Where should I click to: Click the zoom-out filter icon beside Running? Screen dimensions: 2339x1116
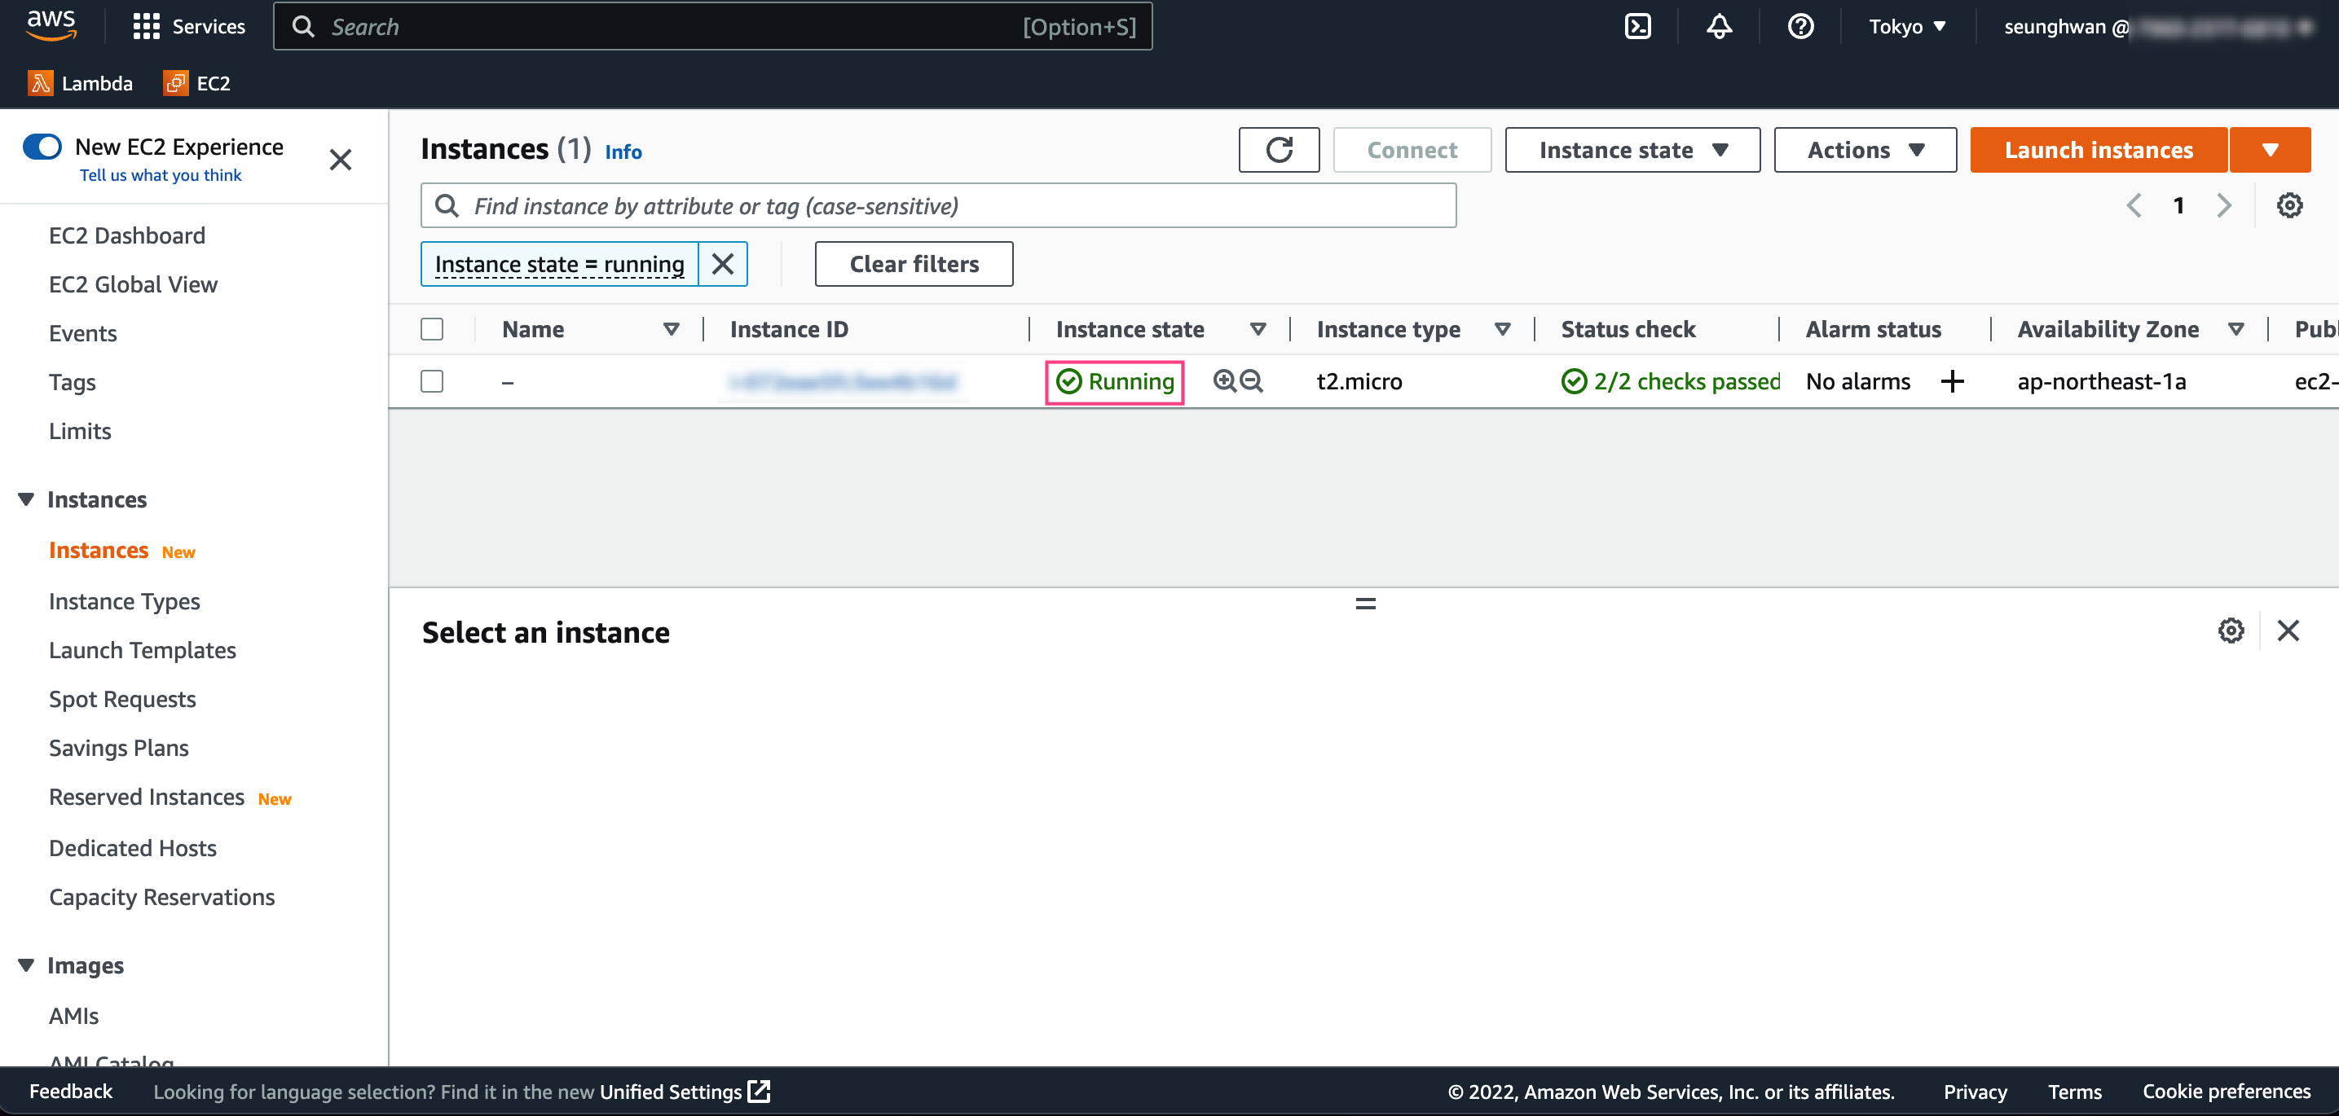(x=1251, y=381)
